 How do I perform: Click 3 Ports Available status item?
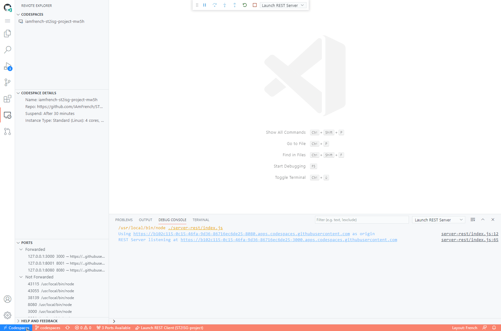(x=114, y=328)
